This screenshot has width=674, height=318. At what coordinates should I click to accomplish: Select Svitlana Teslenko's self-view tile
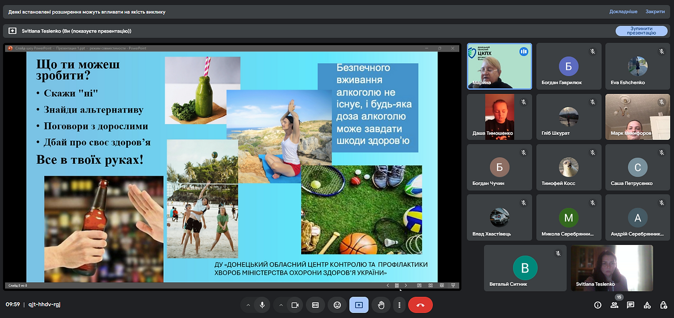(x=612, y=268)
